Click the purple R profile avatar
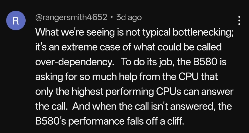The image size is (249, 133). coord(16,21)
